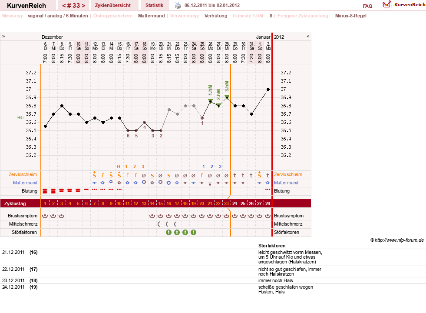Click the left Brustsymptom row label
The width and height of the screenshot is (426, 313).
coord(23,216)
